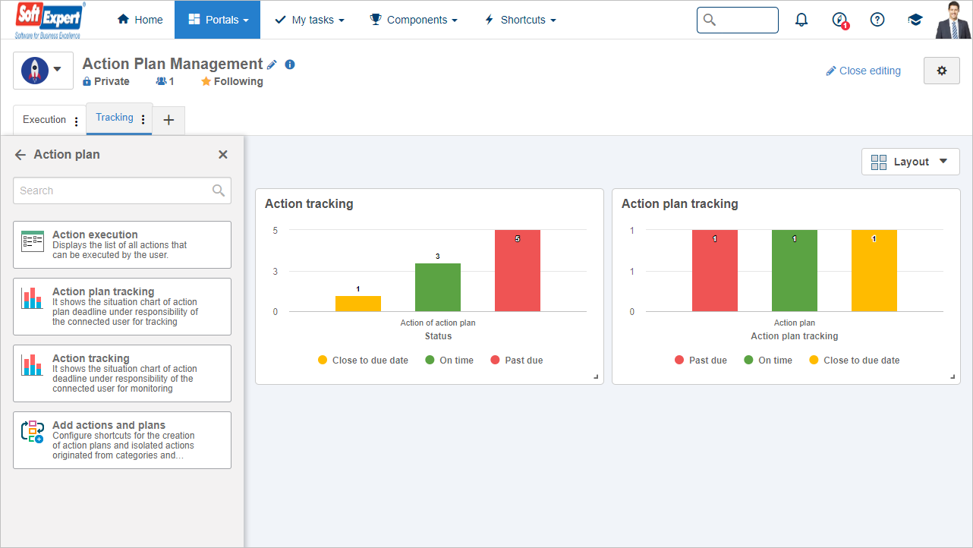
Task: Click the members count icon
Action: coord(161,81)
